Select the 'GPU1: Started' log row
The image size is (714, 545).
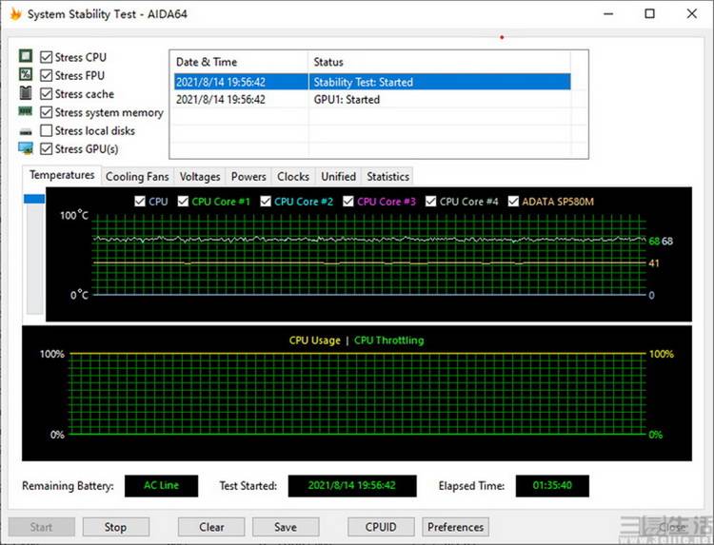[x=372, y=99]
